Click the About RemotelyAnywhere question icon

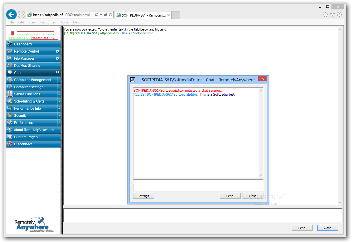(10, 130)
